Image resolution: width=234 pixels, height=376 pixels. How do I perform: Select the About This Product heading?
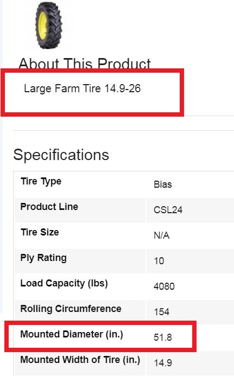pos(85,64)
